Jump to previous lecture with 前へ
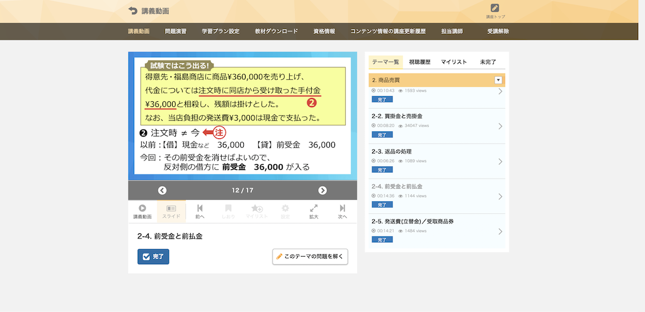The height and width of the screenshot is (312, 645). coord(200,211)
